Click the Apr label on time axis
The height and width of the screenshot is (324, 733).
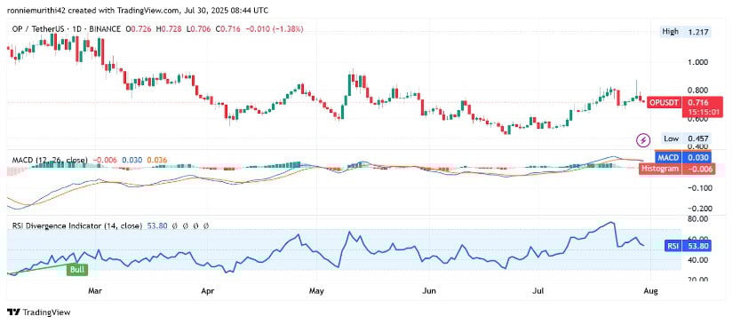[x=207, y=291]
